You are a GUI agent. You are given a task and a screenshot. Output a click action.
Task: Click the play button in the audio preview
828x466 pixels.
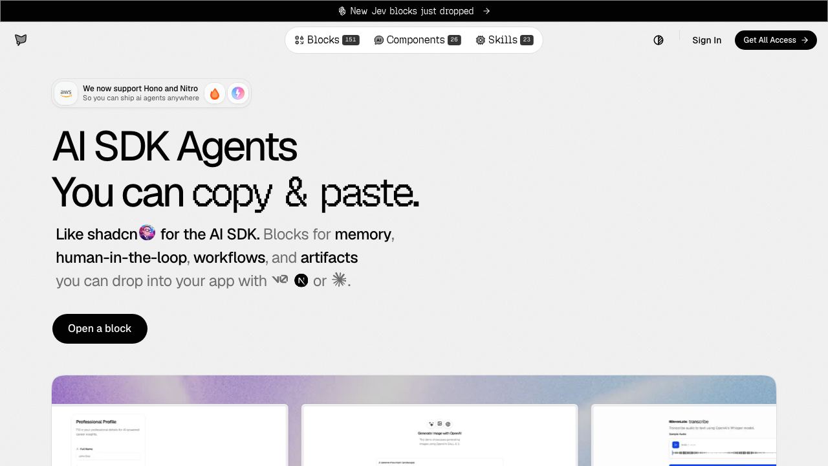pyautogui.click(x=675, y=445)
